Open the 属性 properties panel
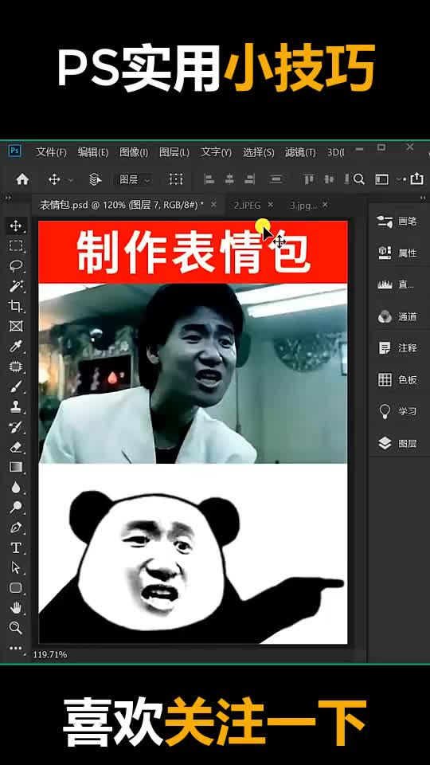The height and width of the screenshot is (765, 430). 397,253
